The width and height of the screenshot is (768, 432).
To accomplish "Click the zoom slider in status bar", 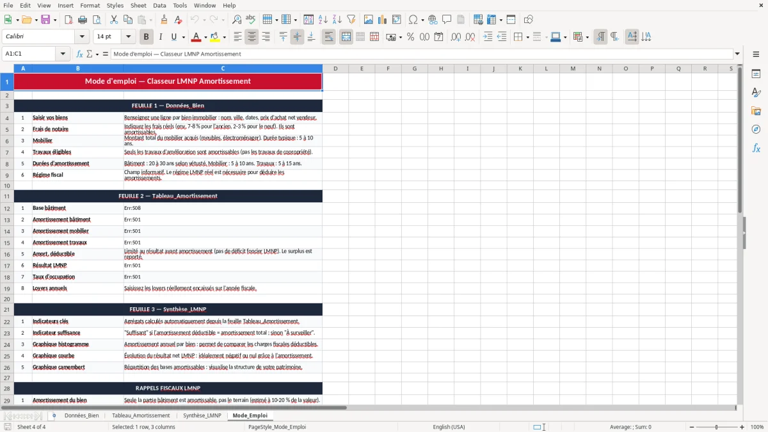I will (717, 427).
